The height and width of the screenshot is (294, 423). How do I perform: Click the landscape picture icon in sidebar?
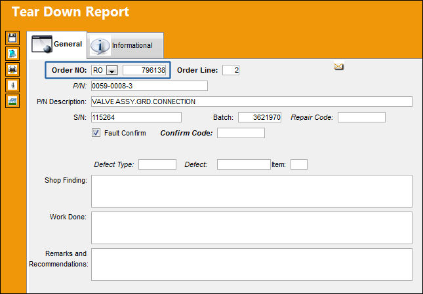pos(12,101)
